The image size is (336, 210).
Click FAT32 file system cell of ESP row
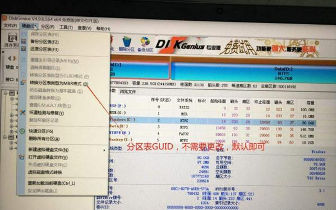point(184,107)
